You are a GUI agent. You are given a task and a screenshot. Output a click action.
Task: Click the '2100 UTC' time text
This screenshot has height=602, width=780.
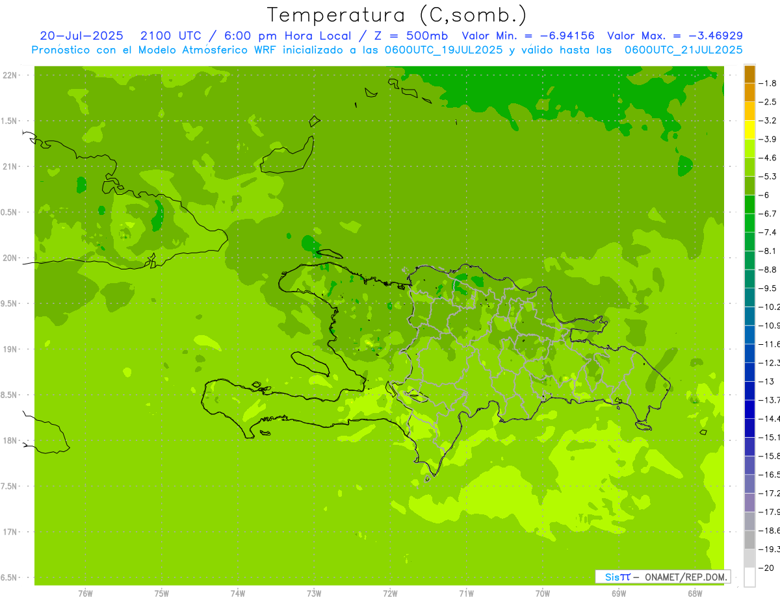click(x=170, y=36)
